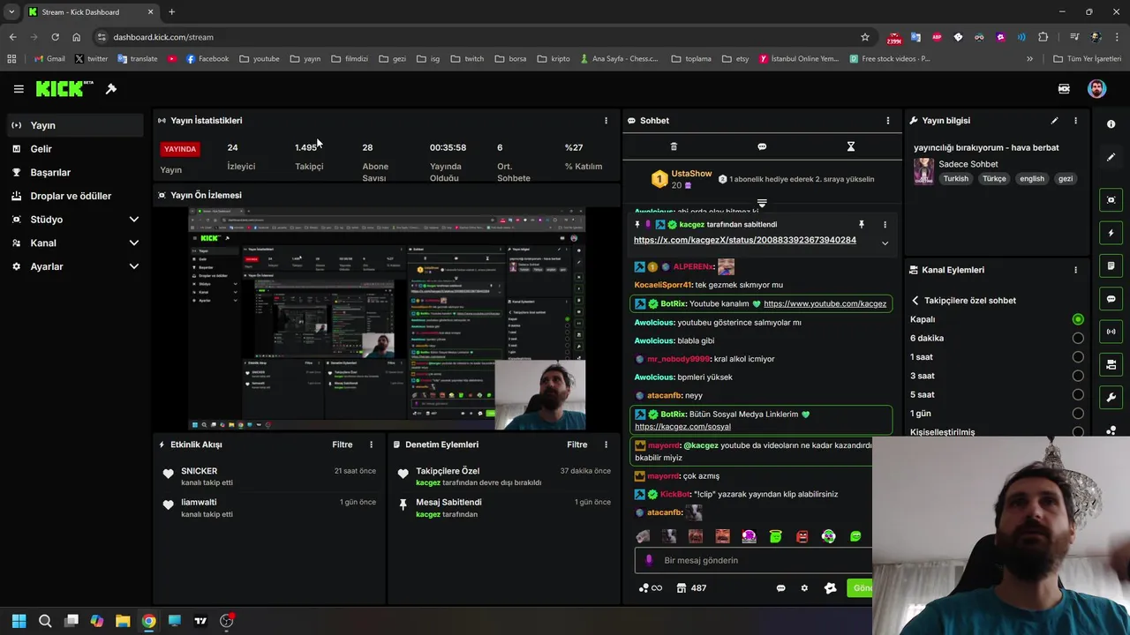1130x635 pixels.
Task: Collapse the leaderboard handle below UstaShow
Action: pyautogui.click(x=762, y=203)
